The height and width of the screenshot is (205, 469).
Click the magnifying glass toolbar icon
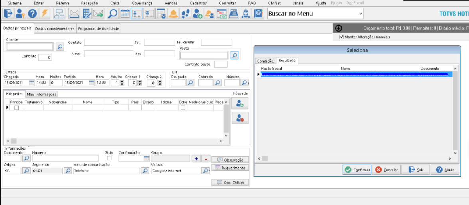pos(113,14)
